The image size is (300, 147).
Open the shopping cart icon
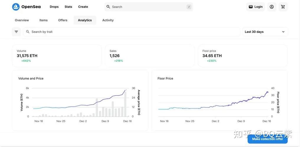(283, 7)
